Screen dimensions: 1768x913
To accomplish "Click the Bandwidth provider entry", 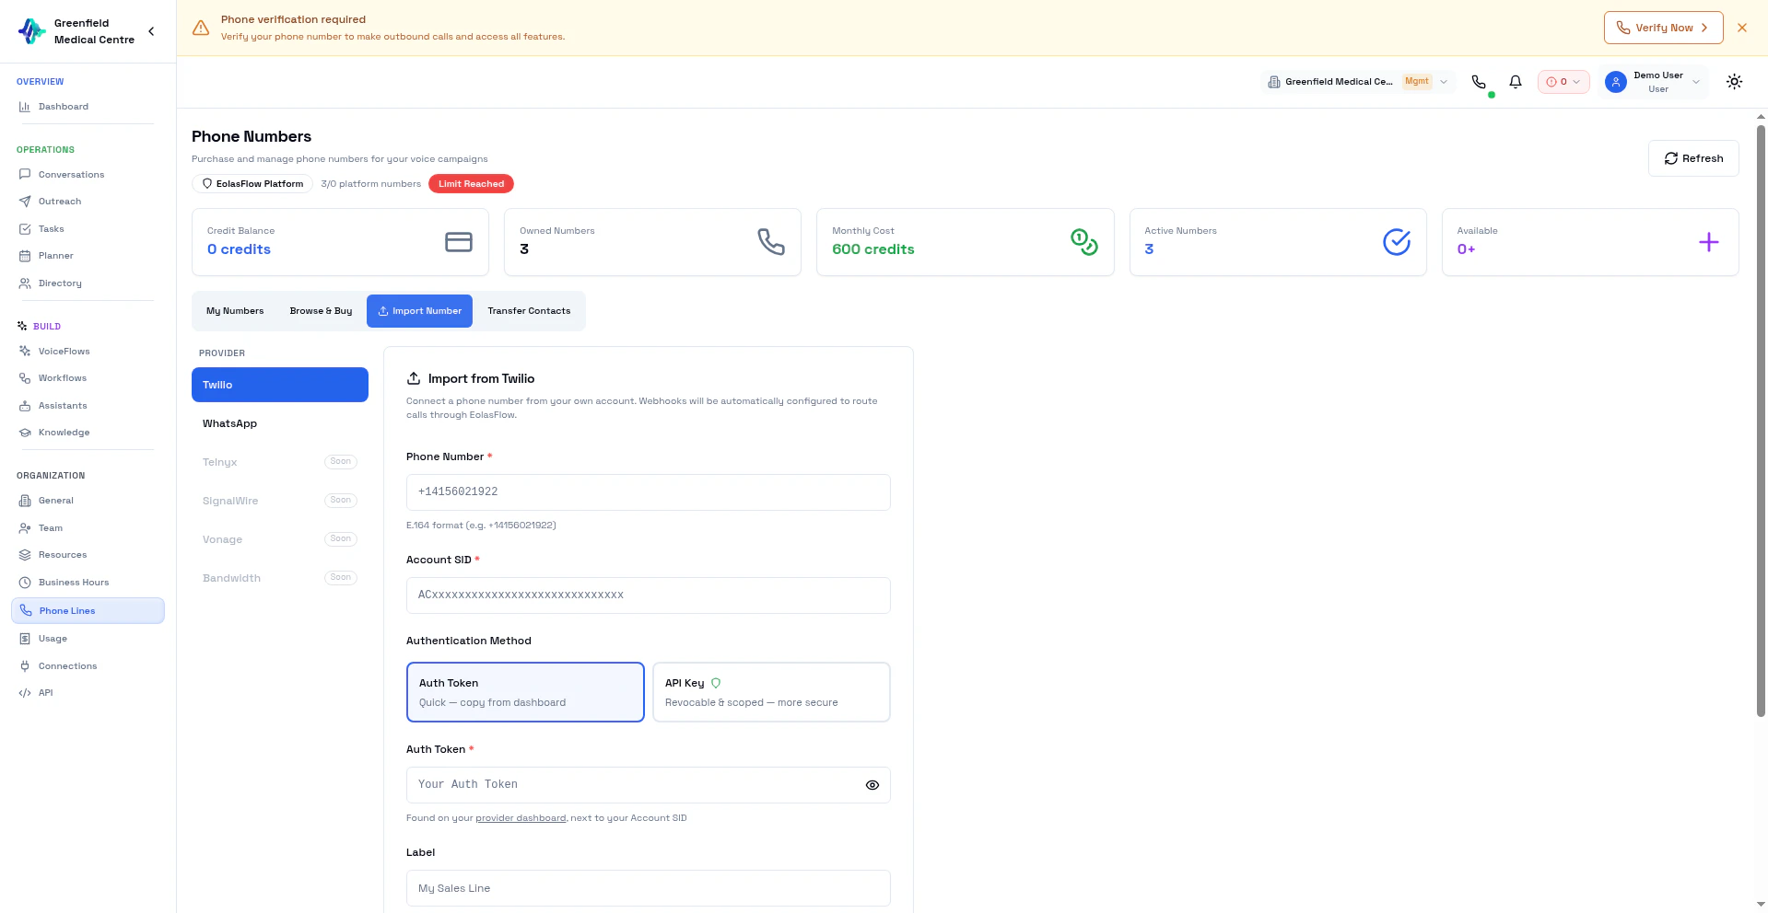I will [280, 578].
